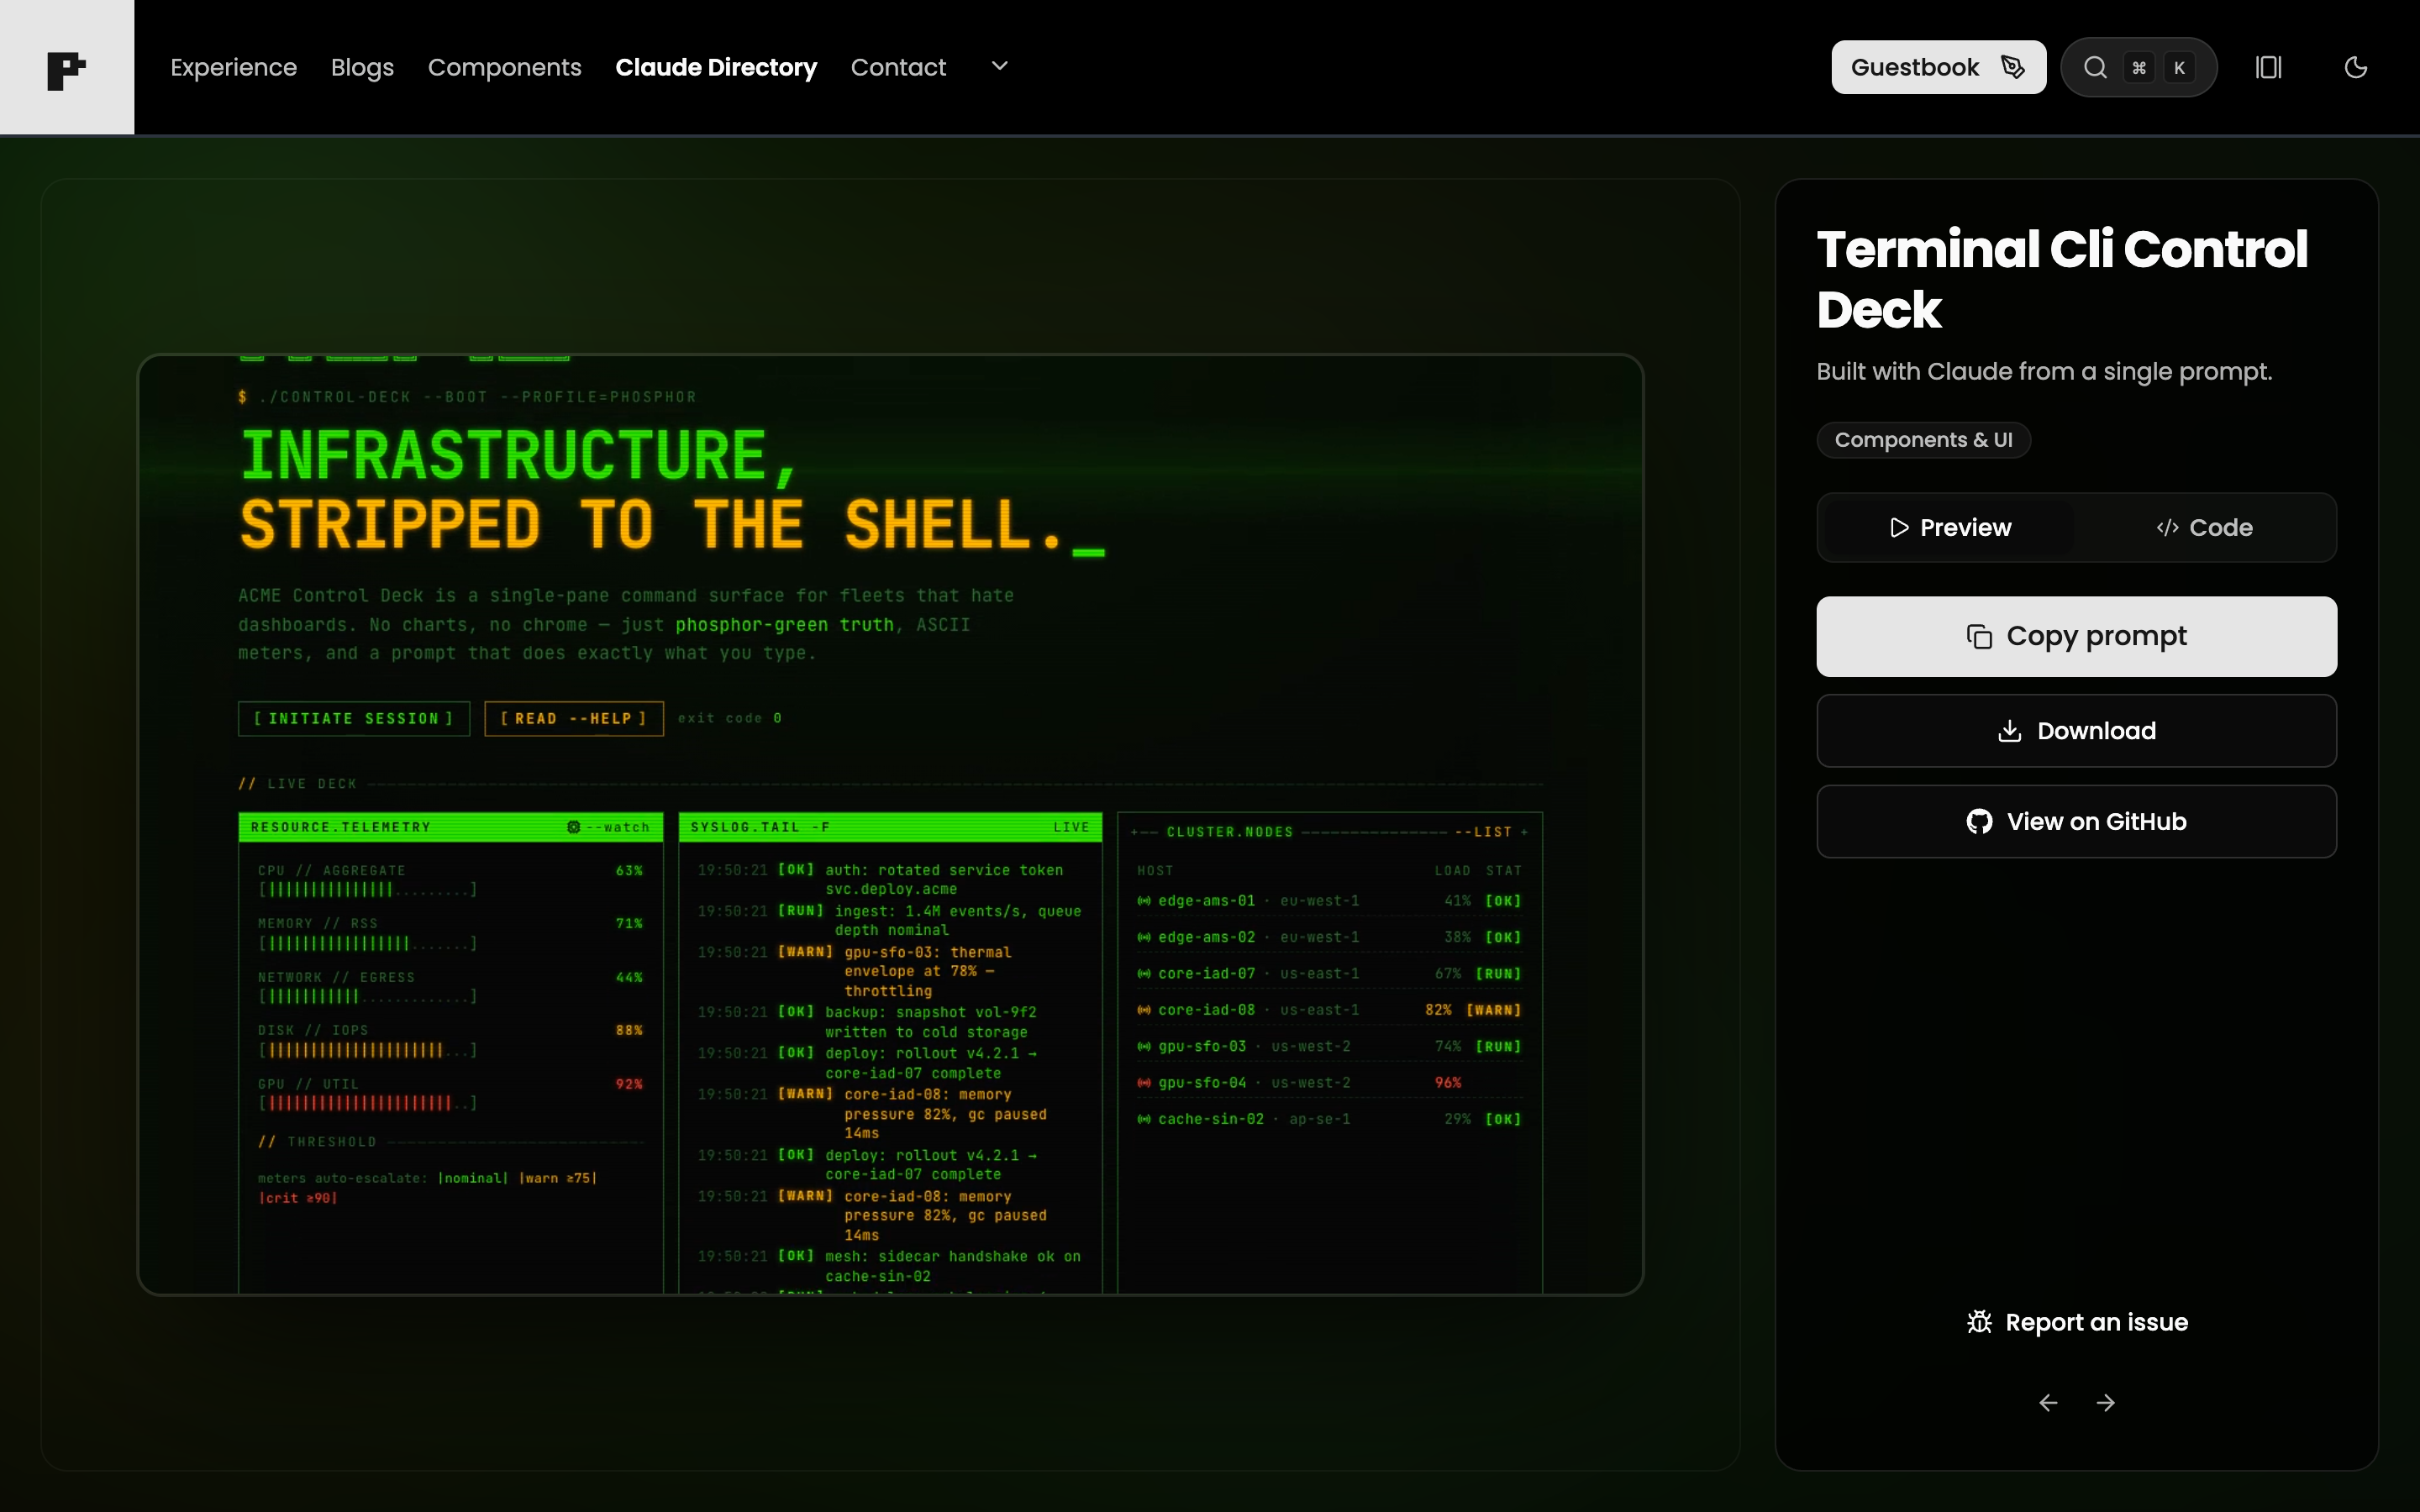Click the --watch gear icon in Resource Telemetry

(x=573, y=827)
